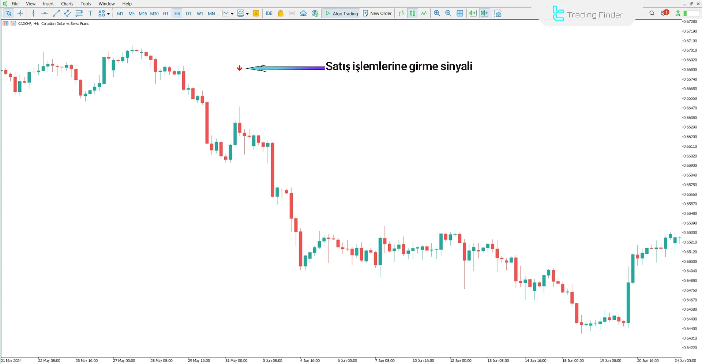This screenshot has height=364, width=702.
Task: Open the Charts menu
Action: 67,4
